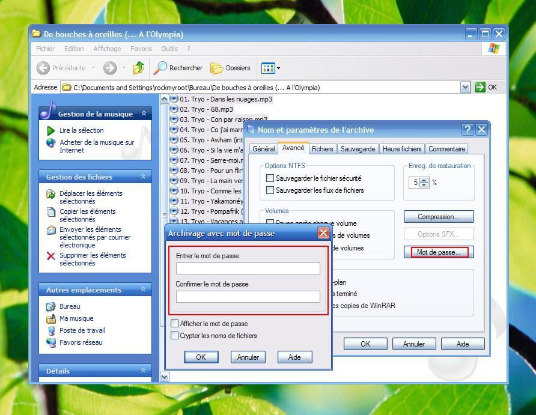The image size is (536, 415).
Task: Open Rechercher magnifier in toolbar
Action: [x=160, y=68]
